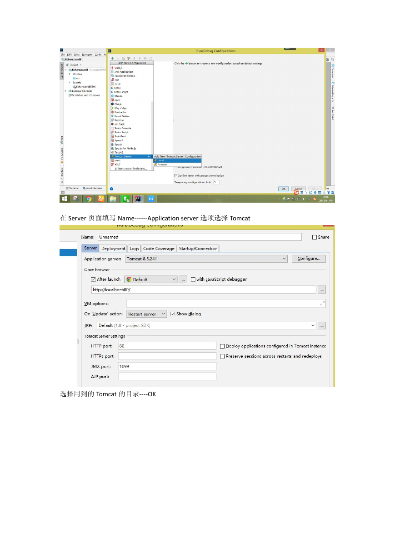Click the VM options input field
This screenshot has width=395, height=558.
coord(226,303)
